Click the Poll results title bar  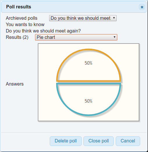click(x=74, y=7)
